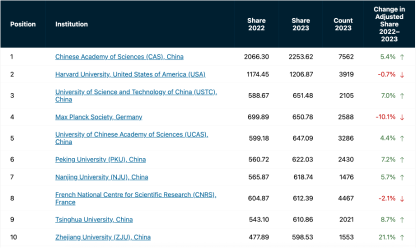This screenshot has width=416, height=248.
Task: Open Zhejiang University (ZJU) link
Action: click(103, 237)
